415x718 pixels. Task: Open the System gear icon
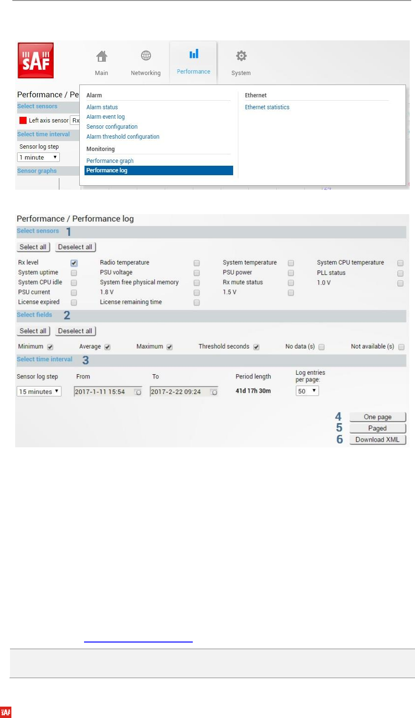(241, 56)
